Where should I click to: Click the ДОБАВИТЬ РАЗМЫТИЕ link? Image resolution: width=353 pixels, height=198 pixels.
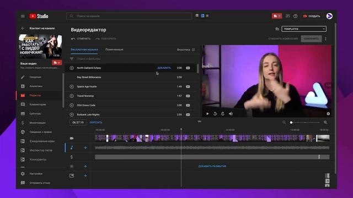(x=212, y=166)
